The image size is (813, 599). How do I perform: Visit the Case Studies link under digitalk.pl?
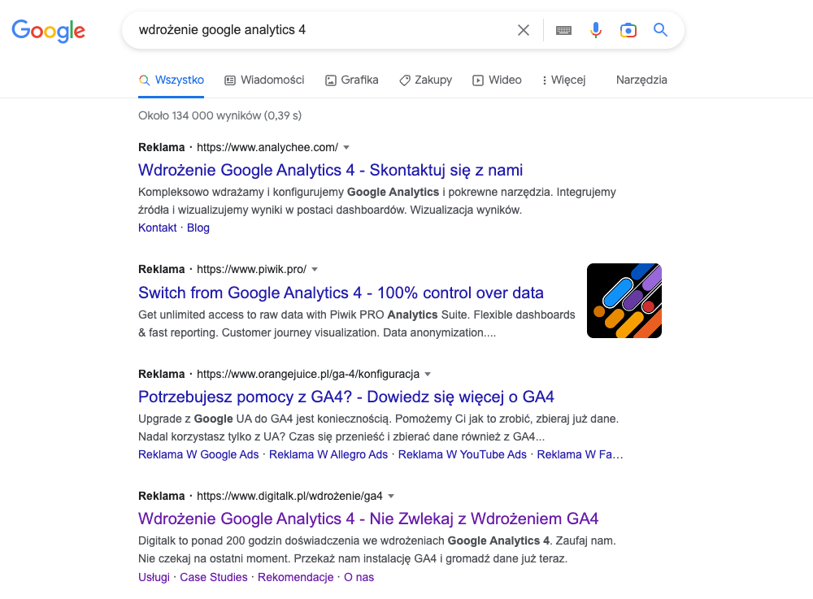212,577
